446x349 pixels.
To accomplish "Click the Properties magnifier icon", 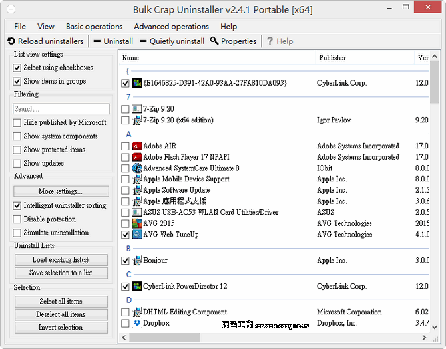I will point(214,41).
